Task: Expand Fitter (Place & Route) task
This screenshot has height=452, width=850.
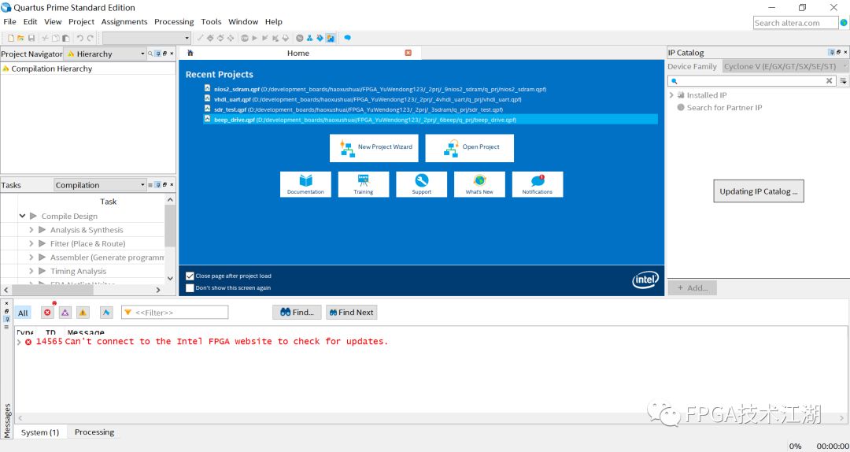Action: [x=31, y=243]
